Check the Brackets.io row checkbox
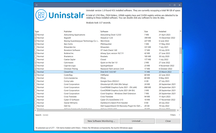Image resolution: width=216 pixels, height=133 pixels. tap(36, 57)
